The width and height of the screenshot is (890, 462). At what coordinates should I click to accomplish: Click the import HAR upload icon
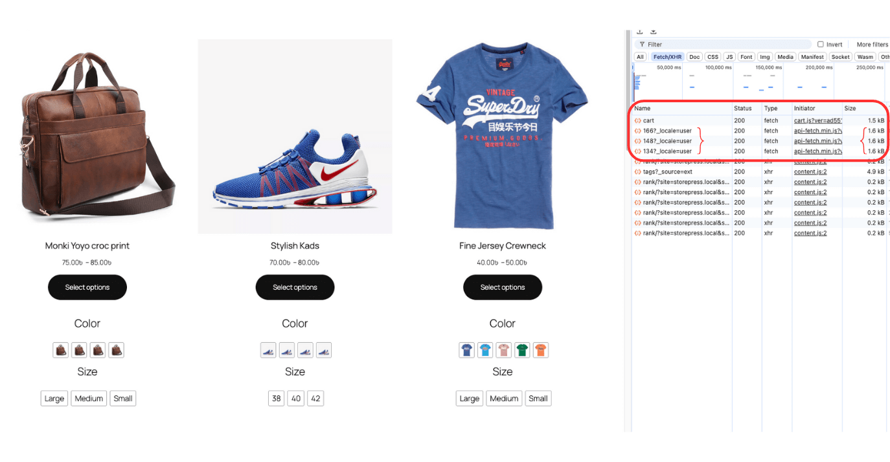[x=640, y=32]
